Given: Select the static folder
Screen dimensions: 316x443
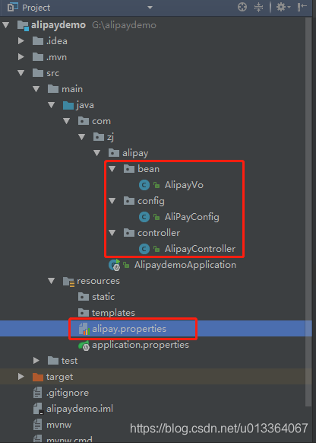Looking at the screenshot, I should 103,297.
